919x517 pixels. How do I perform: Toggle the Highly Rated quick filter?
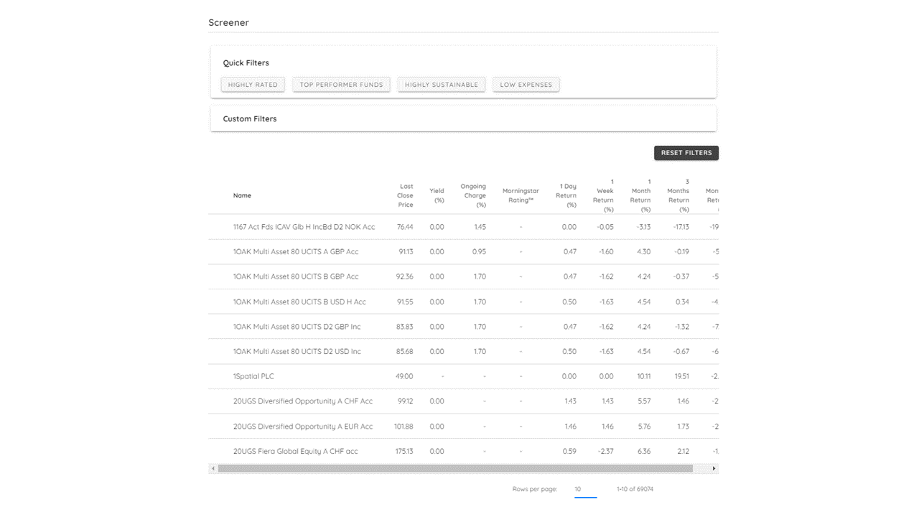click(x=253, y=84)
